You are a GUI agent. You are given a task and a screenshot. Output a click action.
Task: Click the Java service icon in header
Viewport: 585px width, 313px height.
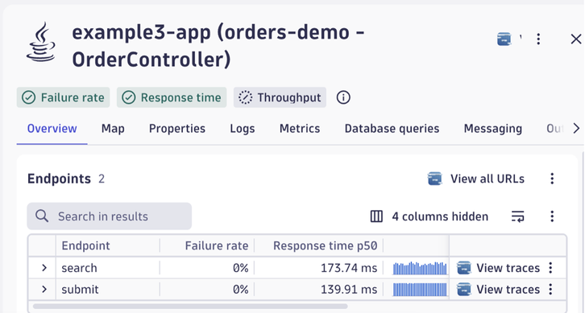click(x=41, y=42)
